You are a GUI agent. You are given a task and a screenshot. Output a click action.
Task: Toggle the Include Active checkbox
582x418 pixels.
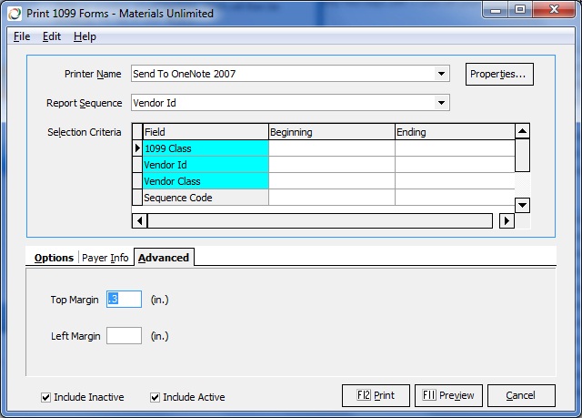pos(156,397)
